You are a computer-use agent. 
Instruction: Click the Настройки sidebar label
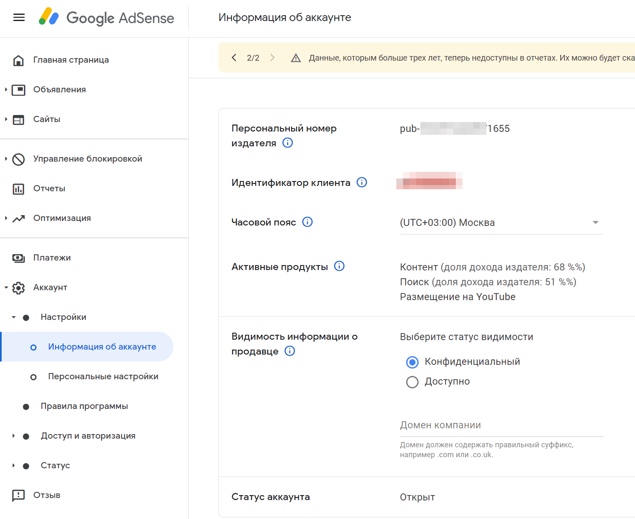tap(64, 317)
